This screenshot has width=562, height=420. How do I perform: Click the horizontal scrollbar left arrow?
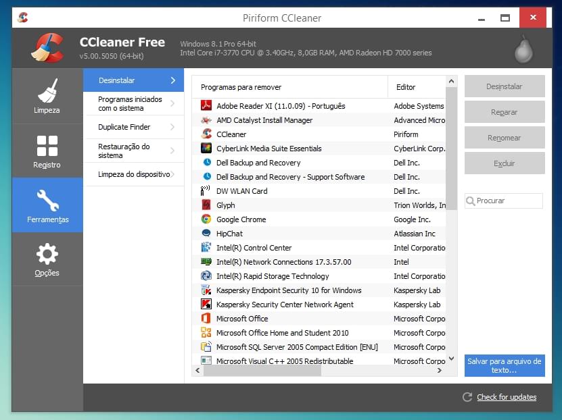click(198, 370)
